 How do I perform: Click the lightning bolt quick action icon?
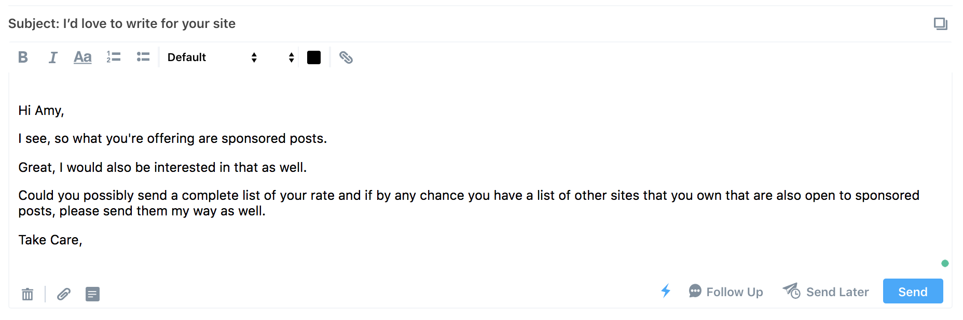coord(666,291)
